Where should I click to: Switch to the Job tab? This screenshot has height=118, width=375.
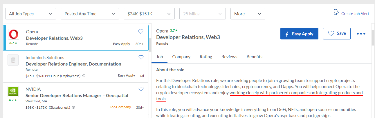point(159,57)
